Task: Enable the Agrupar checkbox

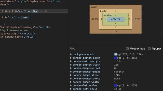Action: pyautogui.click(x=149, y=49)
